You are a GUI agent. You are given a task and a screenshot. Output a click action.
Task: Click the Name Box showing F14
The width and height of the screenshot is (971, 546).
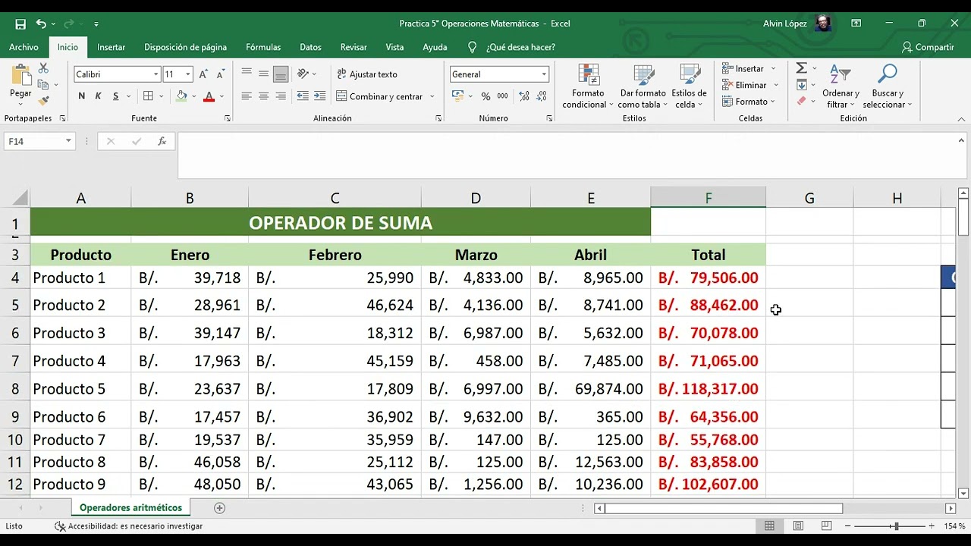point(39,141)
